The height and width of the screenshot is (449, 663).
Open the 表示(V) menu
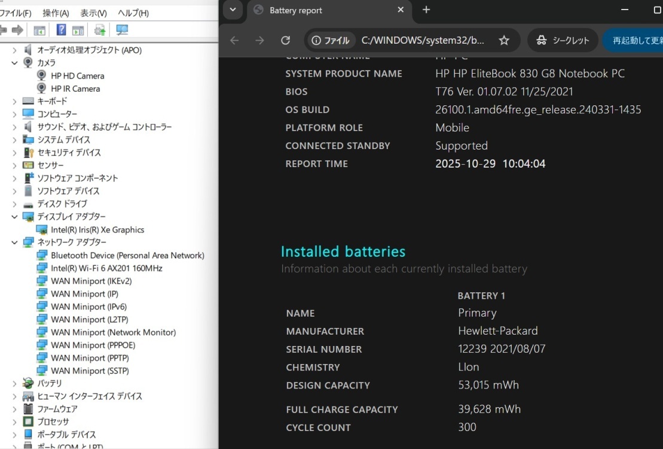[x=93, y=13]
